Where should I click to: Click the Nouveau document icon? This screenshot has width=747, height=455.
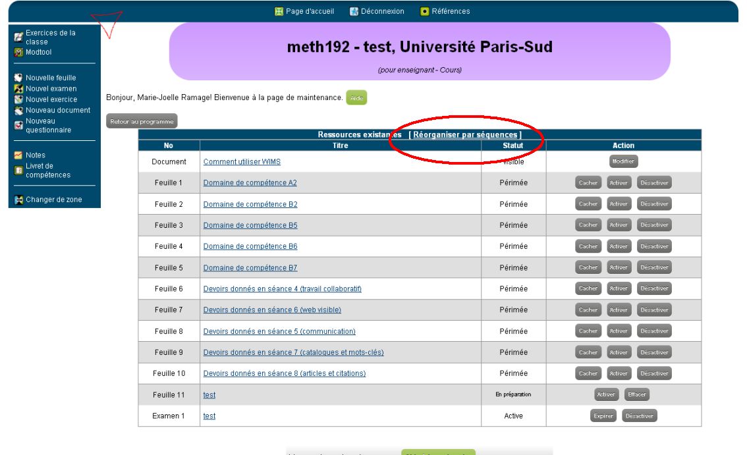coord(18,111)
